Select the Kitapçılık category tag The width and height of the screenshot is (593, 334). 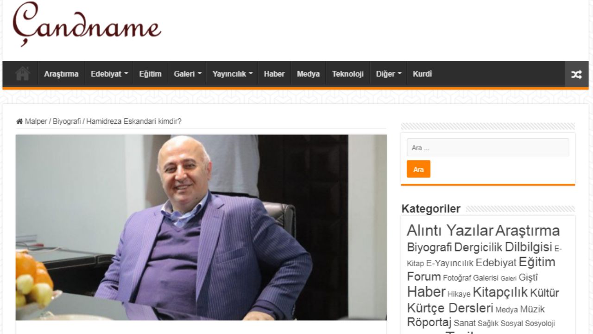[500, 292]
